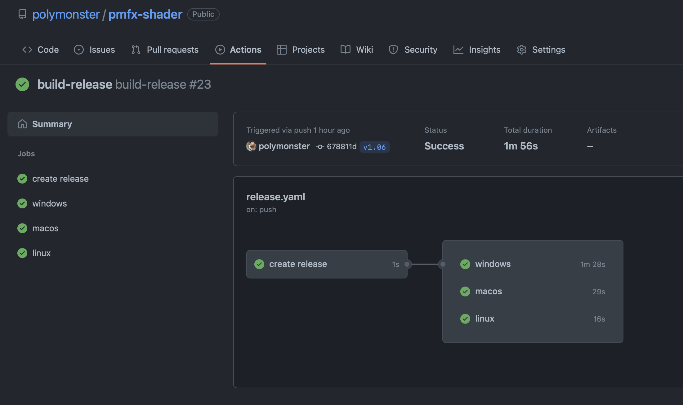
Task: Click the Pull requests branch icon
Action: click(136, 50)
